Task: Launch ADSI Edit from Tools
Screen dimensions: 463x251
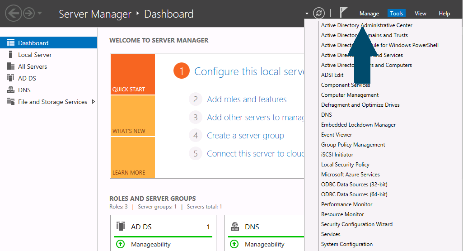Action: coord(332,75)
